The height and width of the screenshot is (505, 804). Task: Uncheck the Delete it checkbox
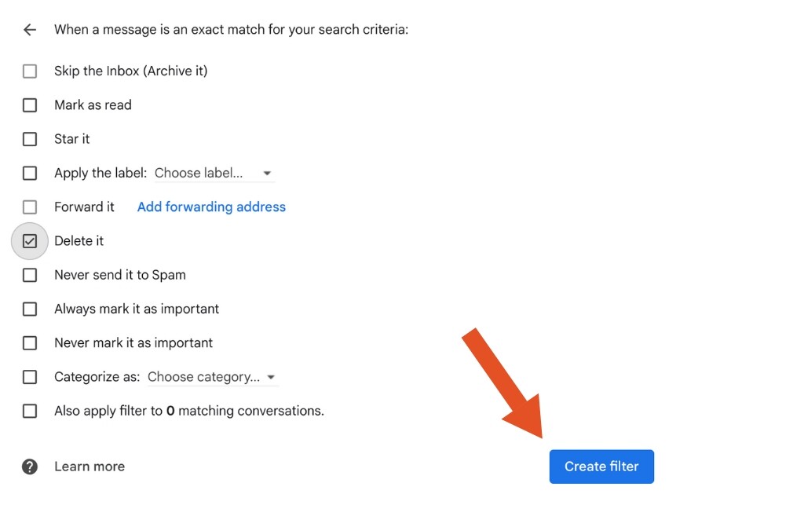(30, 241)
